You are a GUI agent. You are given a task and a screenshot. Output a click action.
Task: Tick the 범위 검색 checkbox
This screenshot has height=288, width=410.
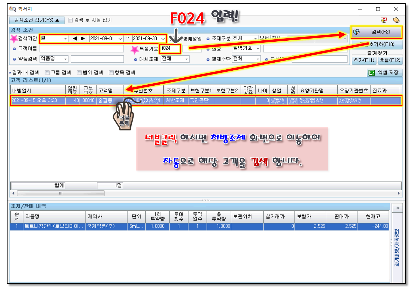(79, 73)
